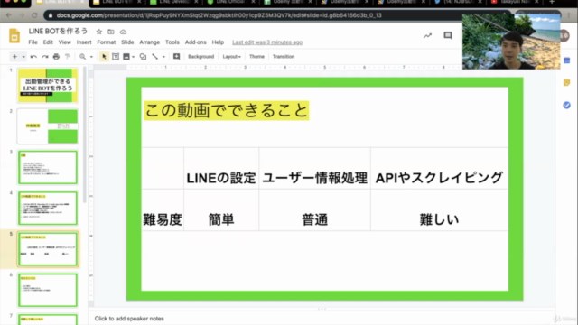
Task: Open the Tools menu
Action: click(172, 42)
